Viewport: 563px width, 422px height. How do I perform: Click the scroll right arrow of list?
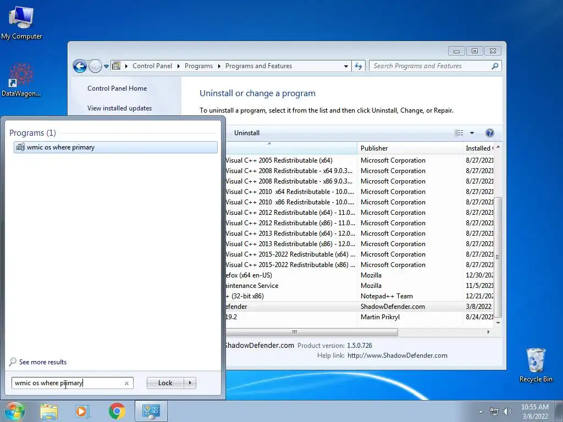(488, 332)
